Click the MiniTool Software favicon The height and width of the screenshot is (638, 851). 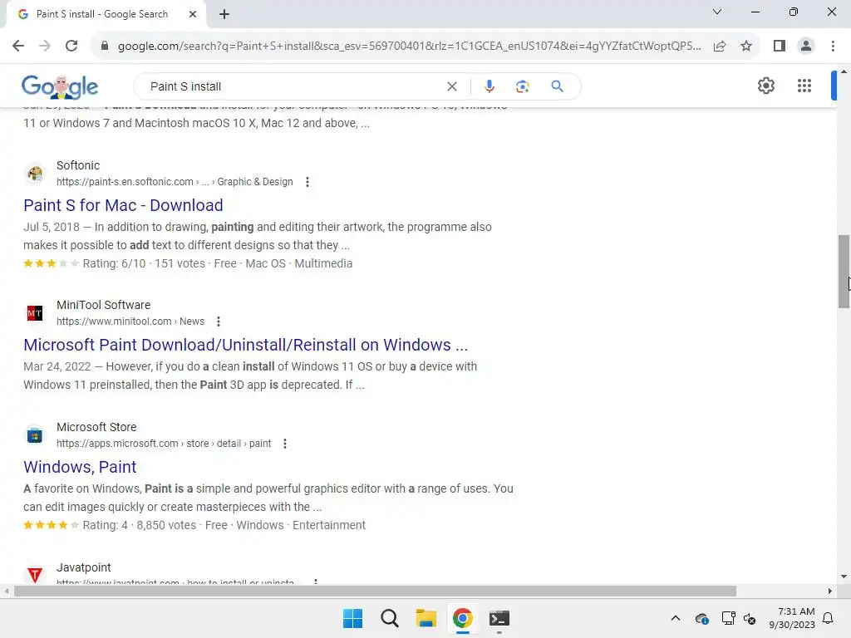35,313
